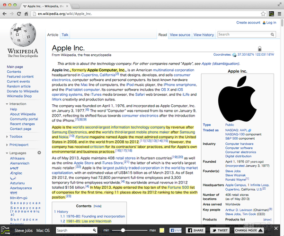The width and height of the screenshot is (284, 236).
Task: Close the bottom highlighter bar with X
Action: [276, 228]
